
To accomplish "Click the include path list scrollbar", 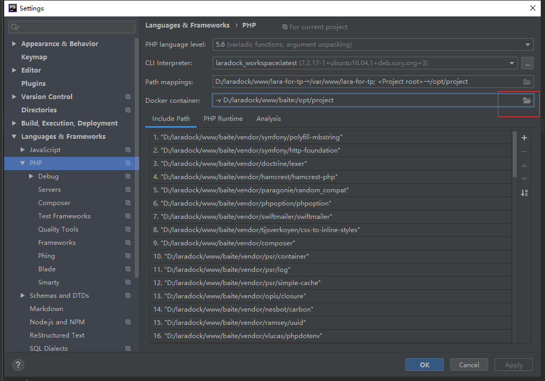I will [x=515, y=154].
